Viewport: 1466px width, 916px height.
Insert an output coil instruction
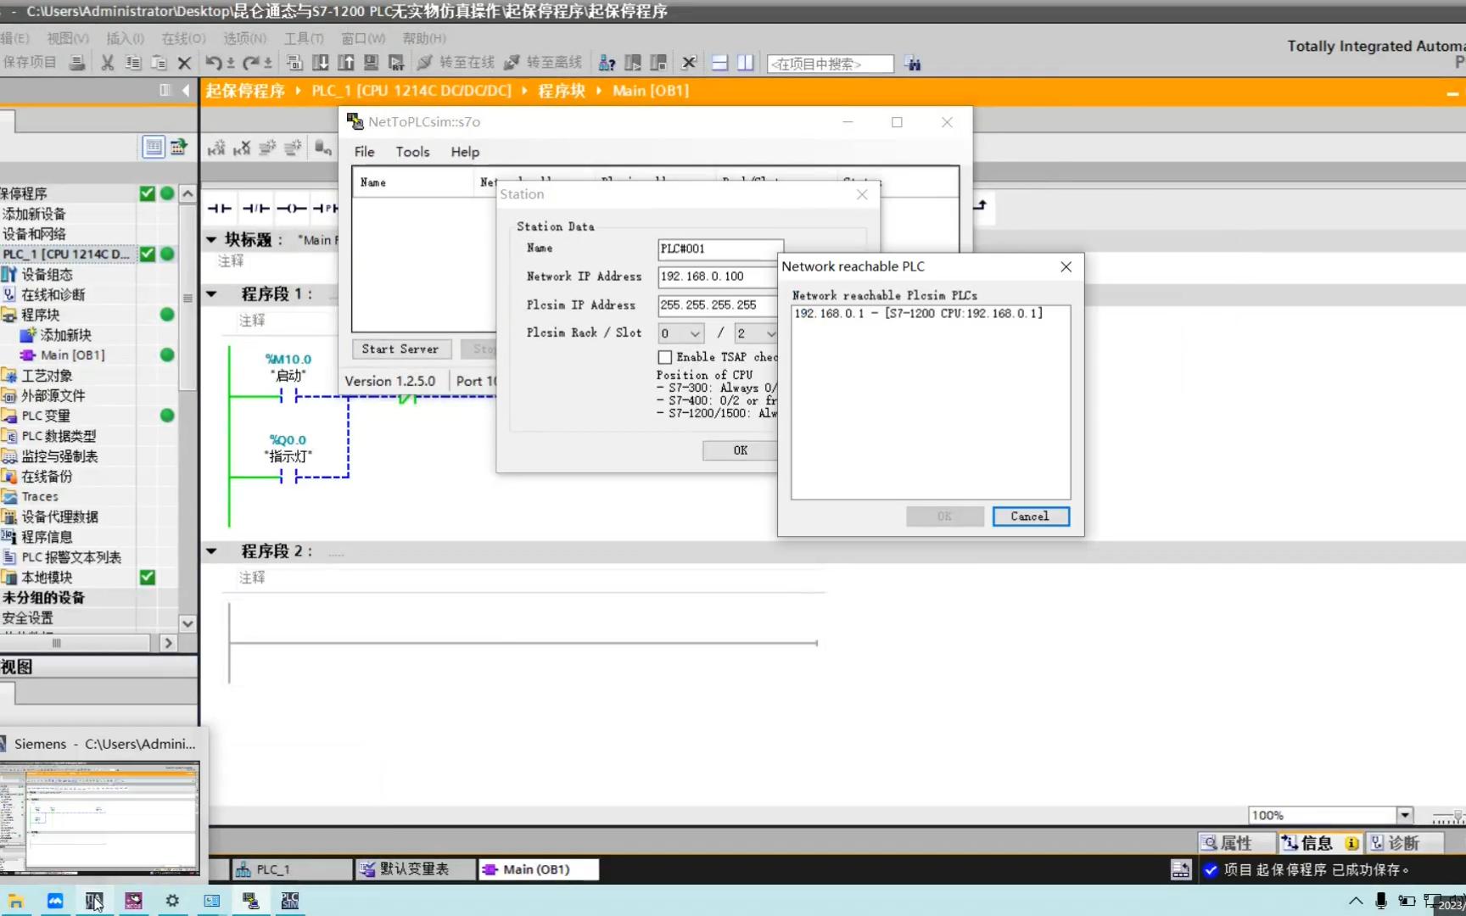tap(292, 209)
